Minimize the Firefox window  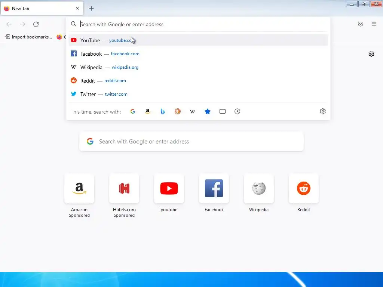coord(352,4)
